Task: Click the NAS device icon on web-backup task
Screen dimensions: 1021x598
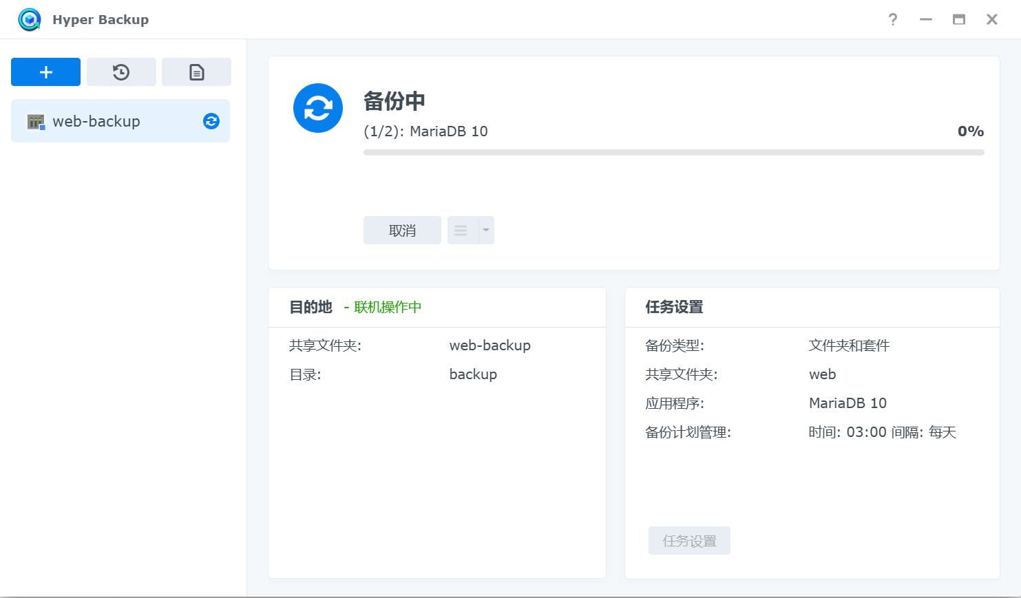Action: (x=34, y=121)
